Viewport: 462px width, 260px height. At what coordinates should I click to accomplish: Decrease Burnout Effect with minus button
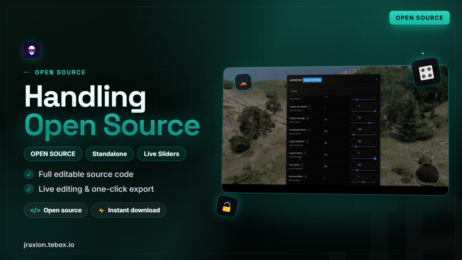(354, 177)
